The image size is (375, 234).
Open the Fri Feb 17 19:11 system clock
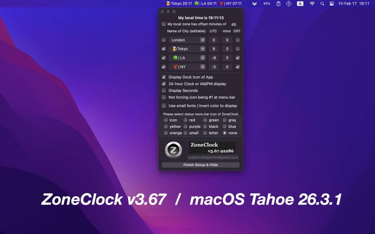click(x=354, y=4)
